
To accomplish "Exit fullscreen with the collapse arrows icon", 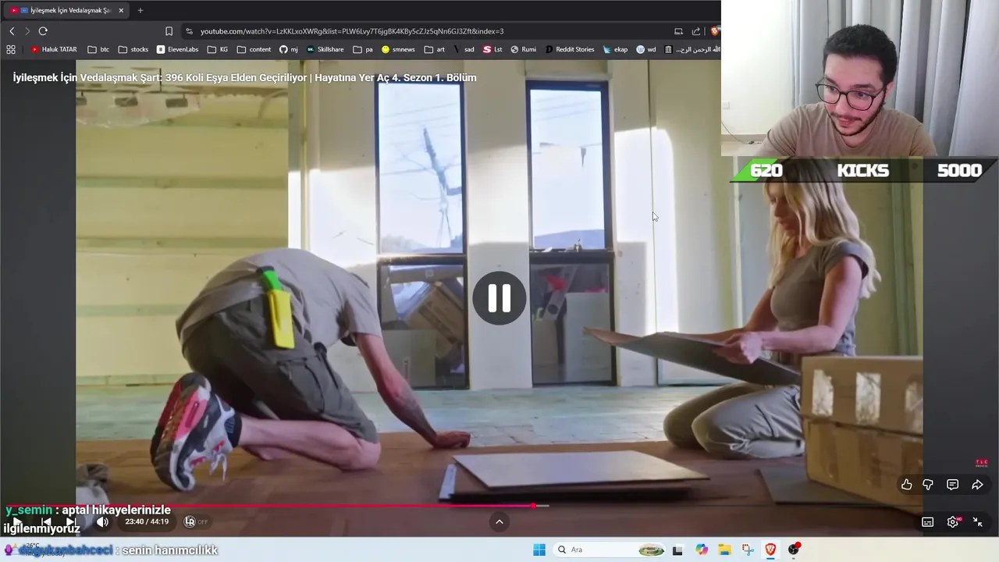I will 977,522.
